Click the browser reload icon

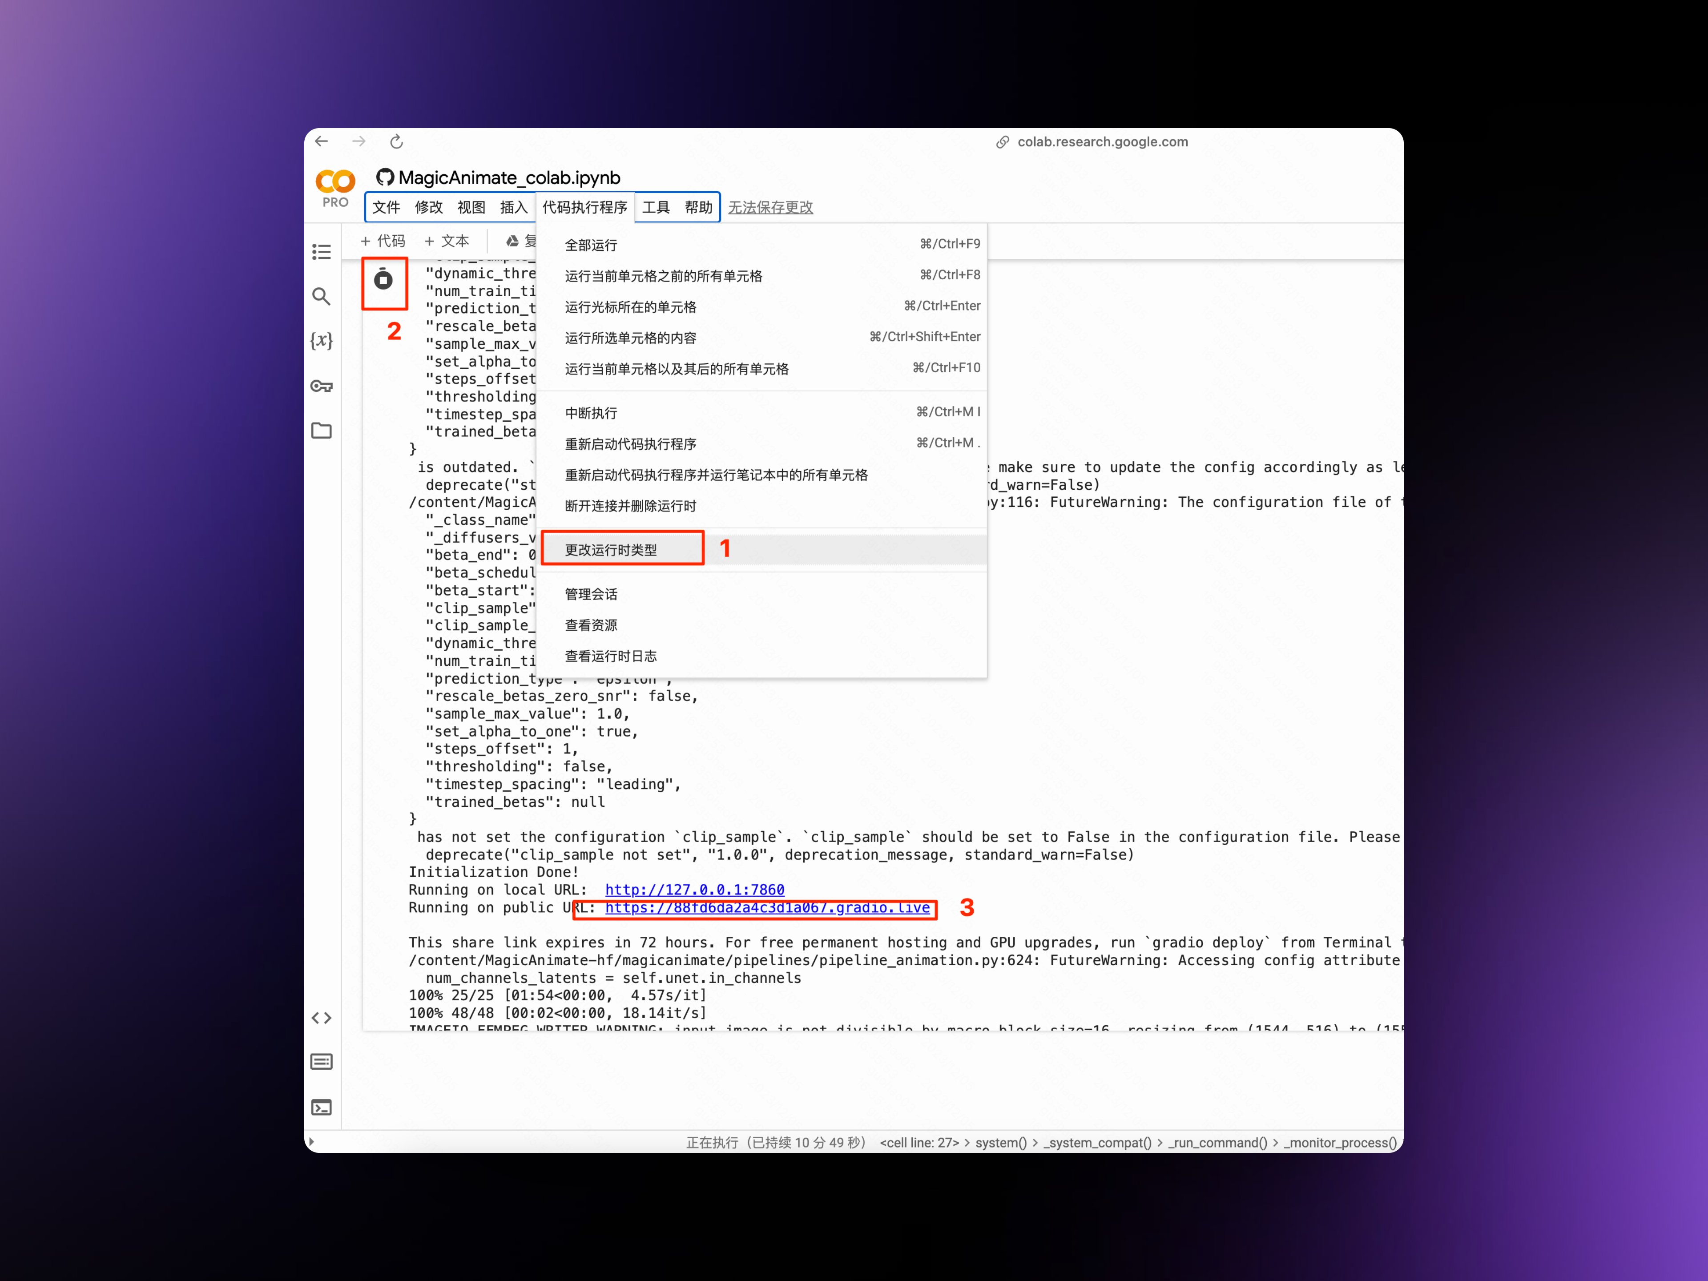(x=396, y=141)
